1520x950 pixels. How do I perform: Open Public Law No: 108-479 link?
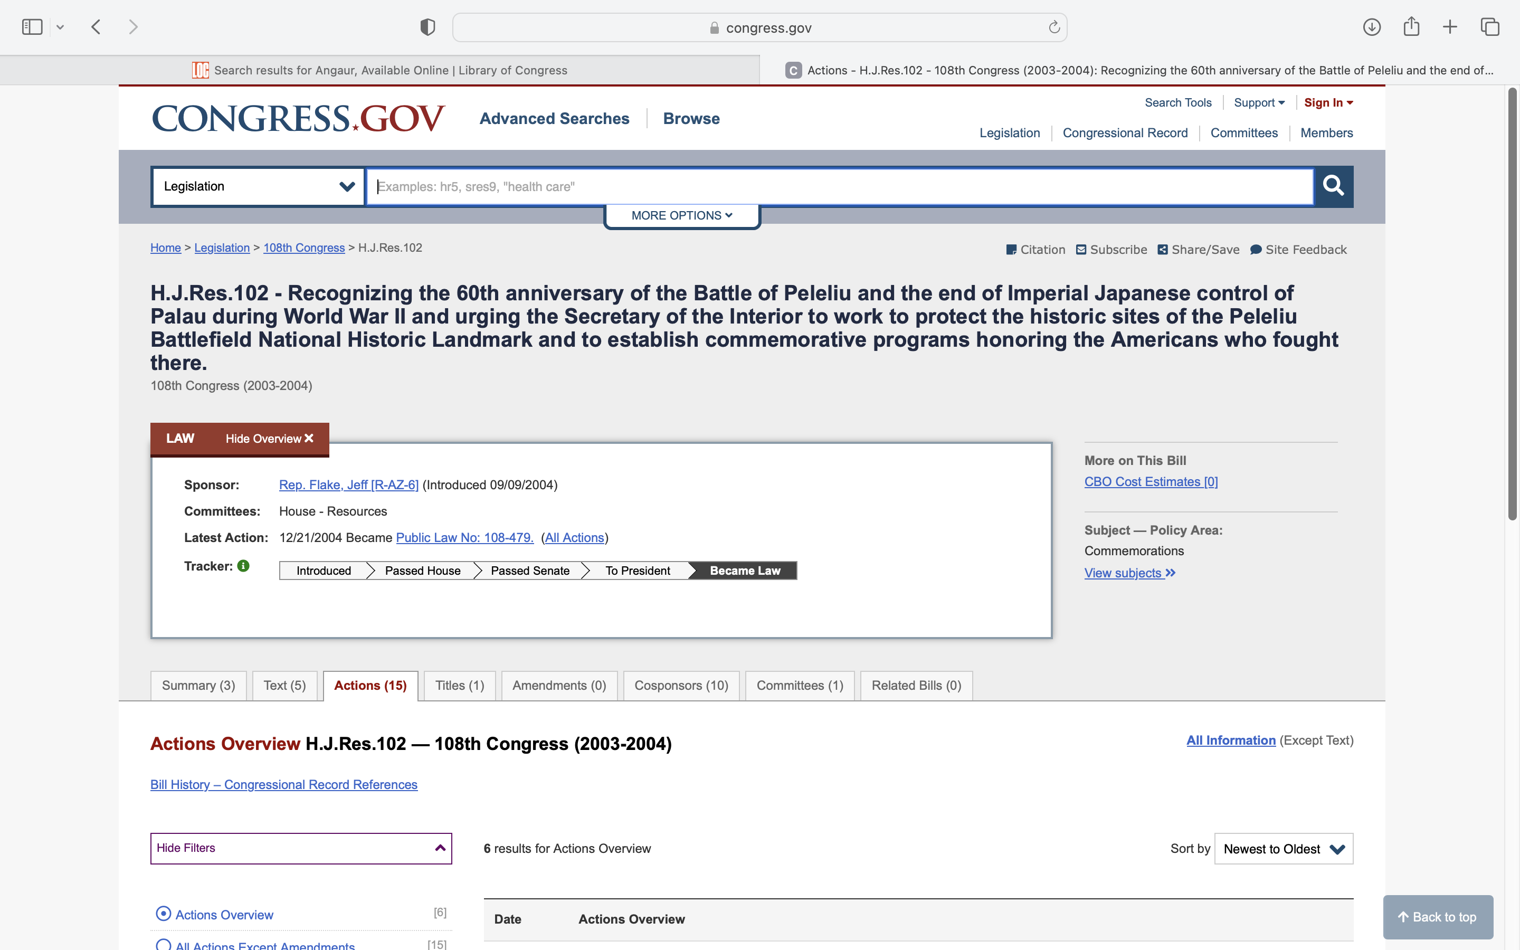(x=464, y=538)
